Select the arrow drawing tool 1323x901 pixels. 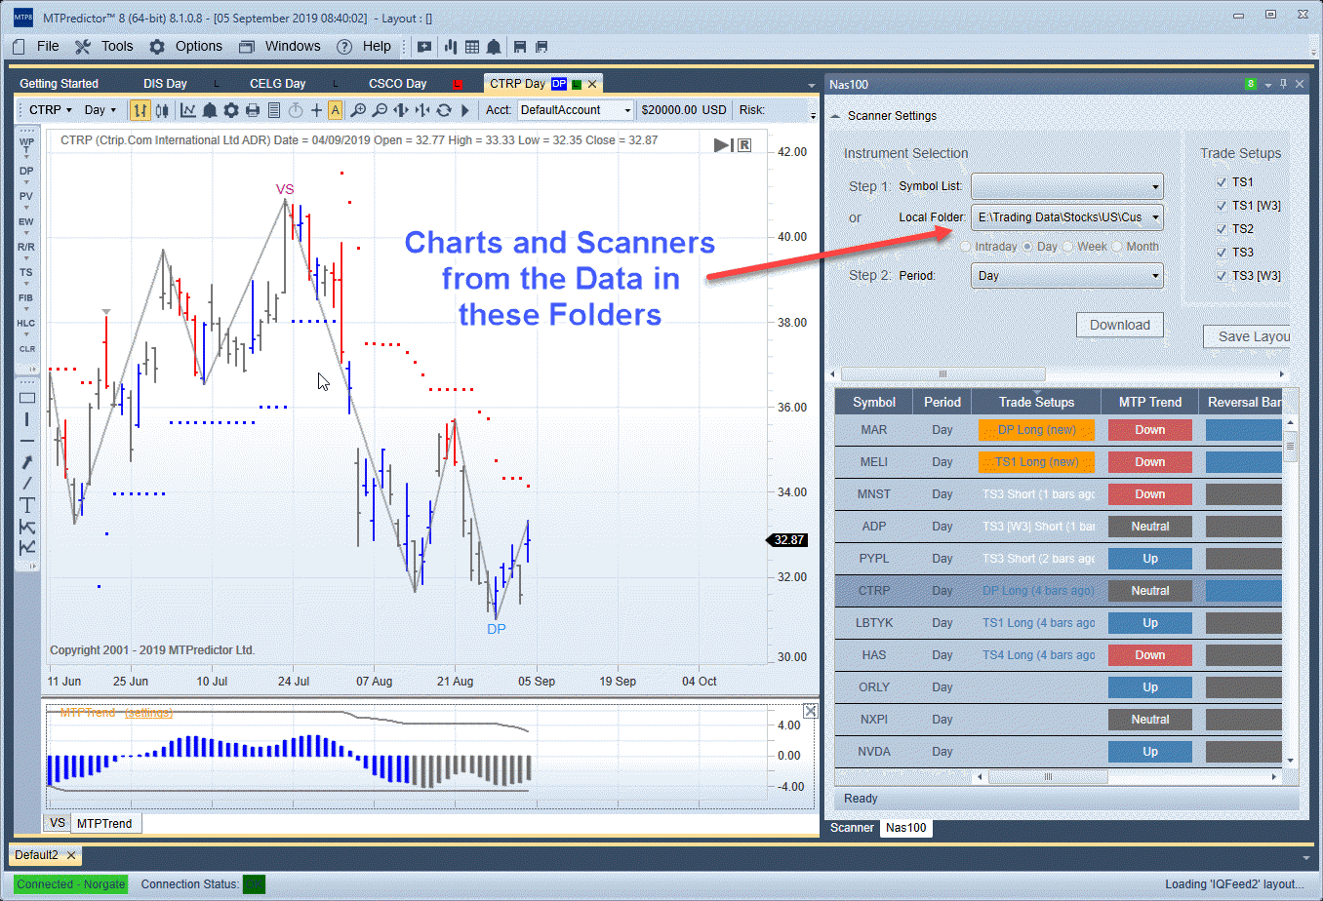[x=27, y=462]
